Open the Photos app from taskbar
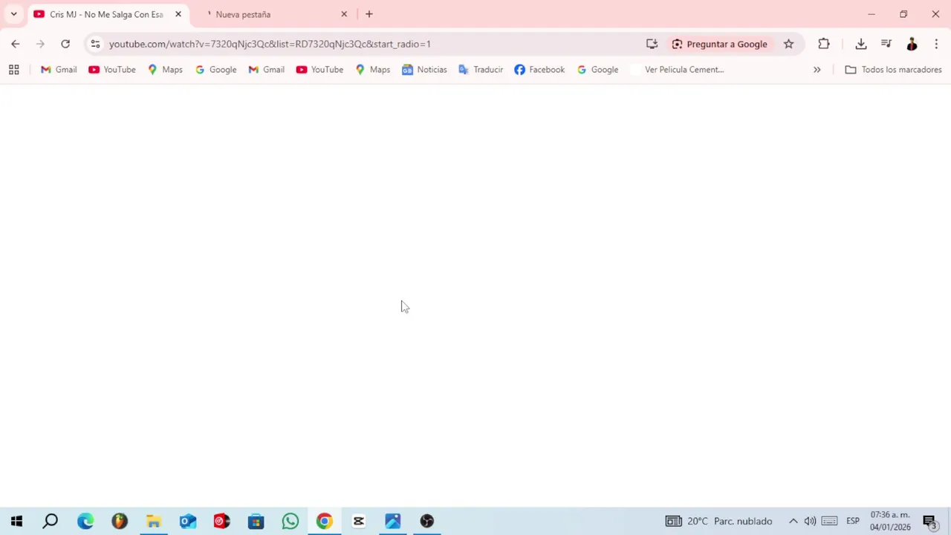Image resolution: width=951 pixels, height=535 pixels. 393,521
